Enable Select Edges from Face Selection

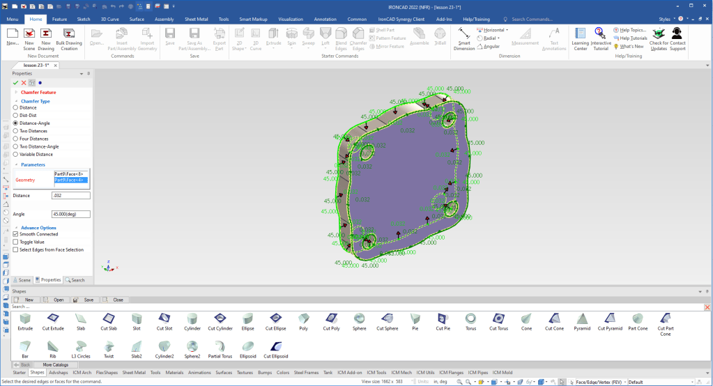16,249
